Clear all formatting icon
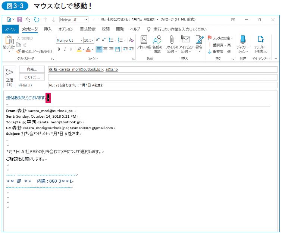This screenshot has height=234, width=282. coord(131,40)
